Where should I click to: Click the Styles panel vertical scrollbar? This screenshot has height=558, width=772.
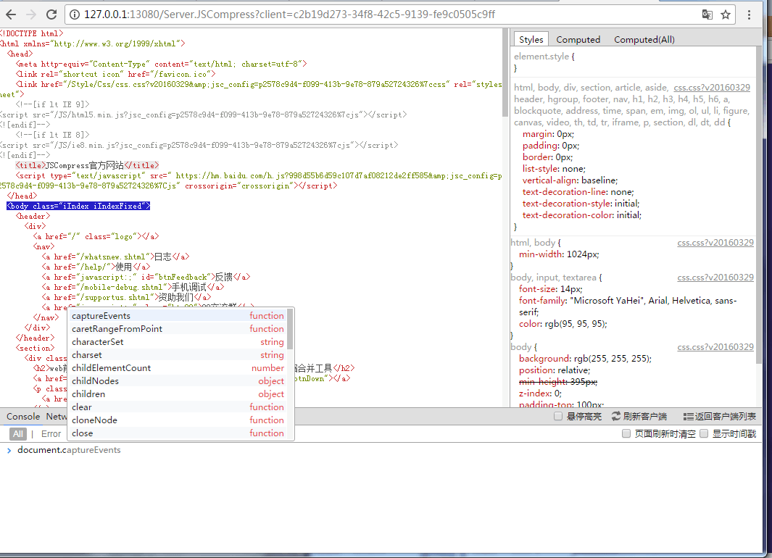point(759,206)
